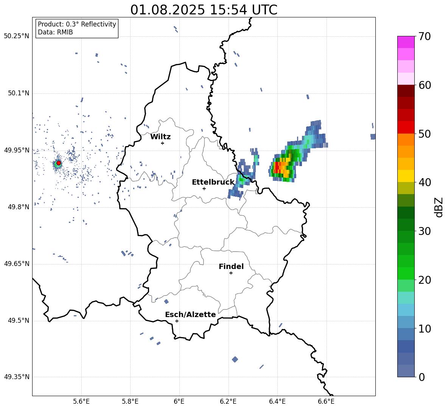This screenshot has width=448, height=409.
Task: Click the bright green colorbar segment above 20
Action: coord(406,273)
